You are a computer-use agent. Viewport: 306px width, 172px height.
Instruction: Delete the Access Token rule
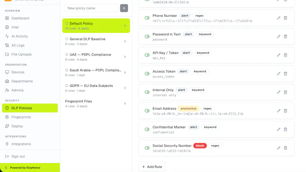click(285, 74)
